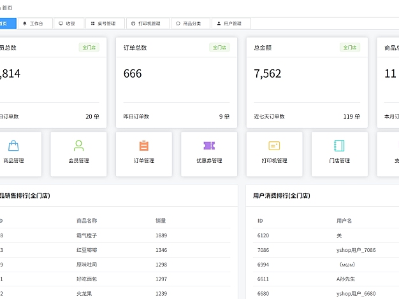This screenshot has width=399, height=299.
Task: Click the 优惠券管理 card label
Action: 209,161
